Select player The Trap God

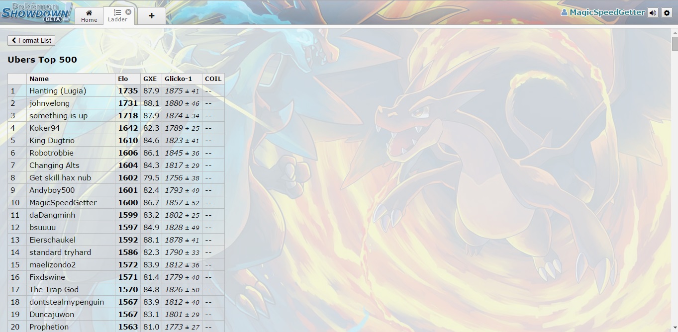[x=54, y=290]
